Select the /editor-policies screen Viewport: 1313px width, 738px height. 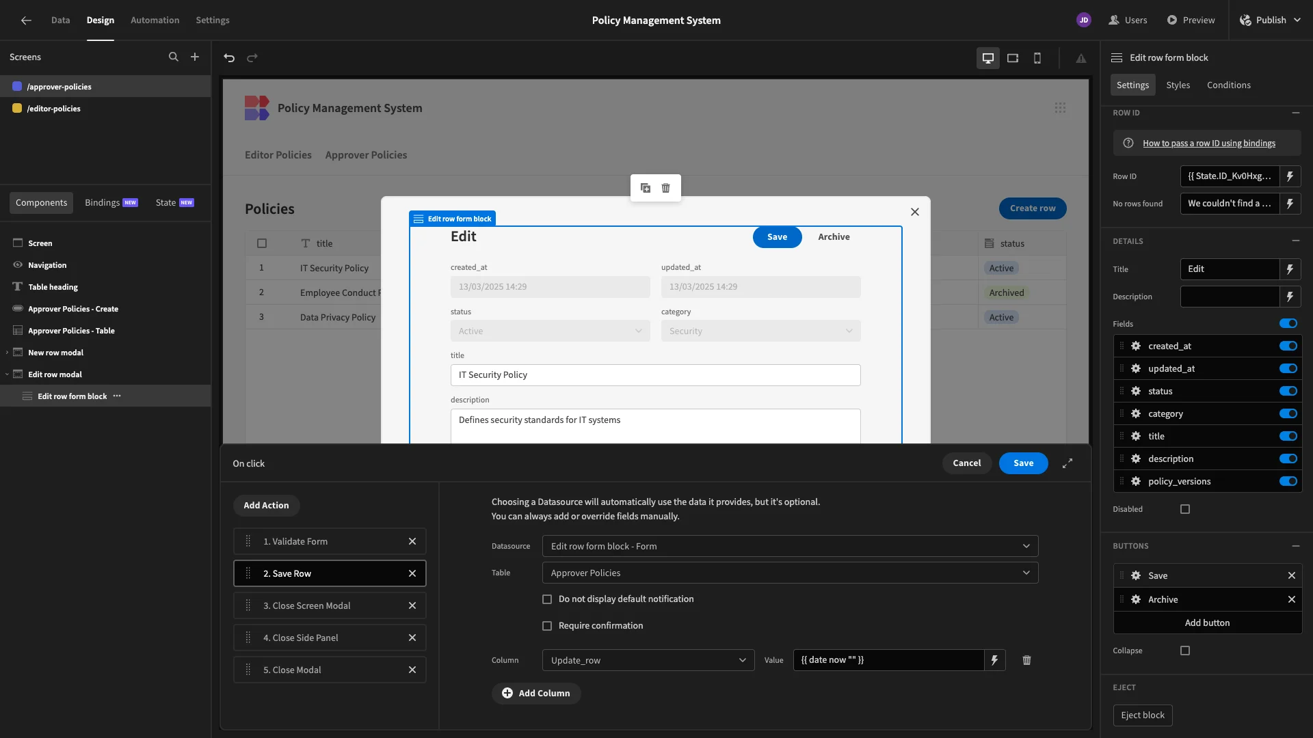pyautogui.click(x=105, y=109)
